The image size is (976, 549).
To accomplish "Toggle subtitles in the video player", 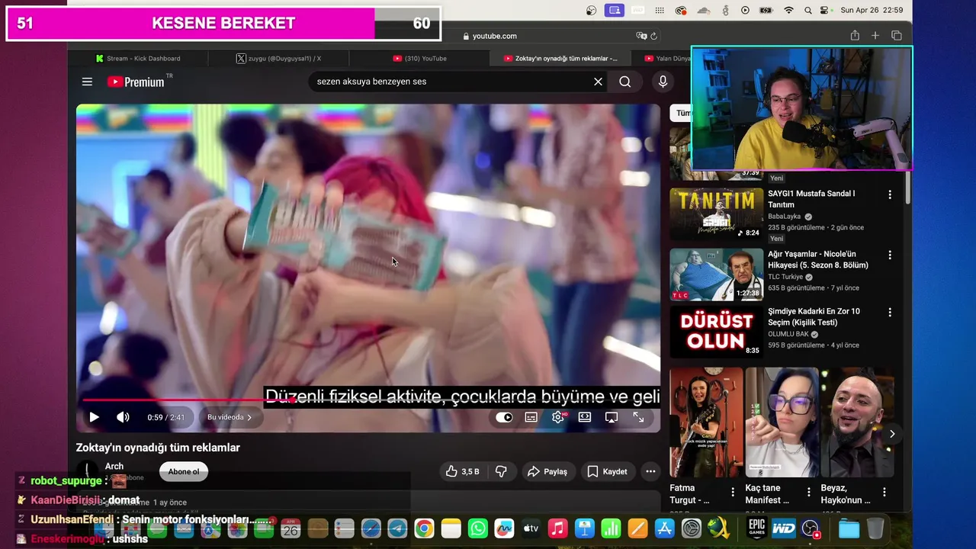I will (531, 417).
